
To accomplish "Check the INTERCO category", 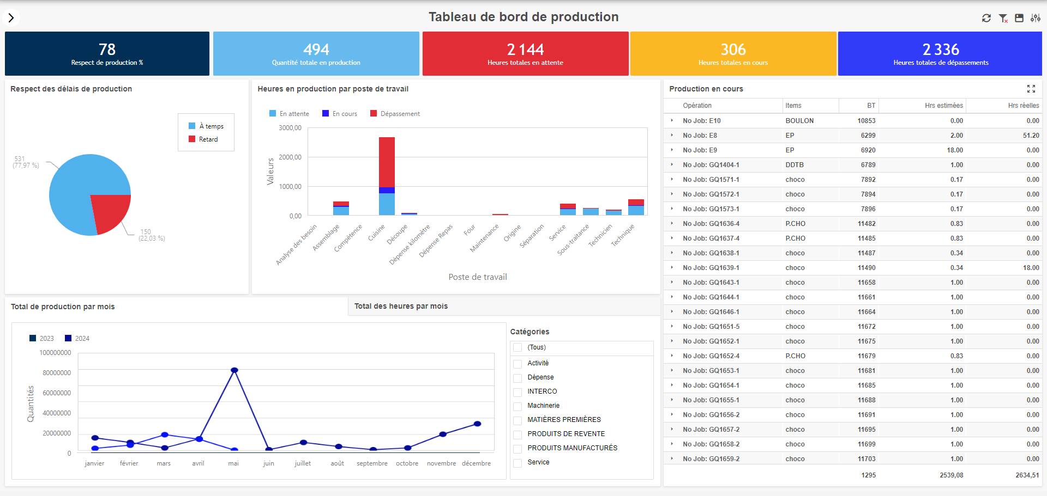I will 518,392.
